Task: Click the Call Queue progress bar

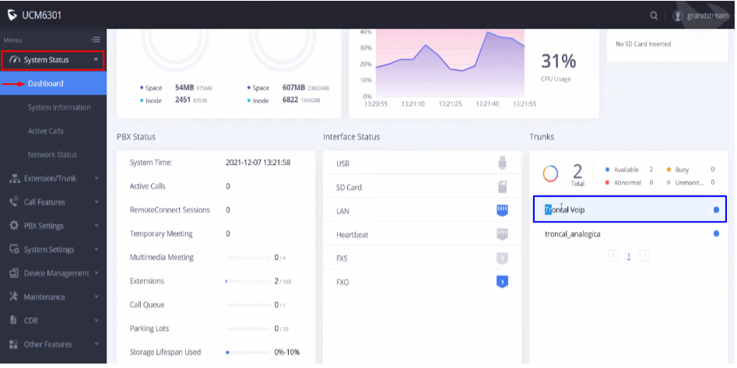Action: click(x=247, y=305)
